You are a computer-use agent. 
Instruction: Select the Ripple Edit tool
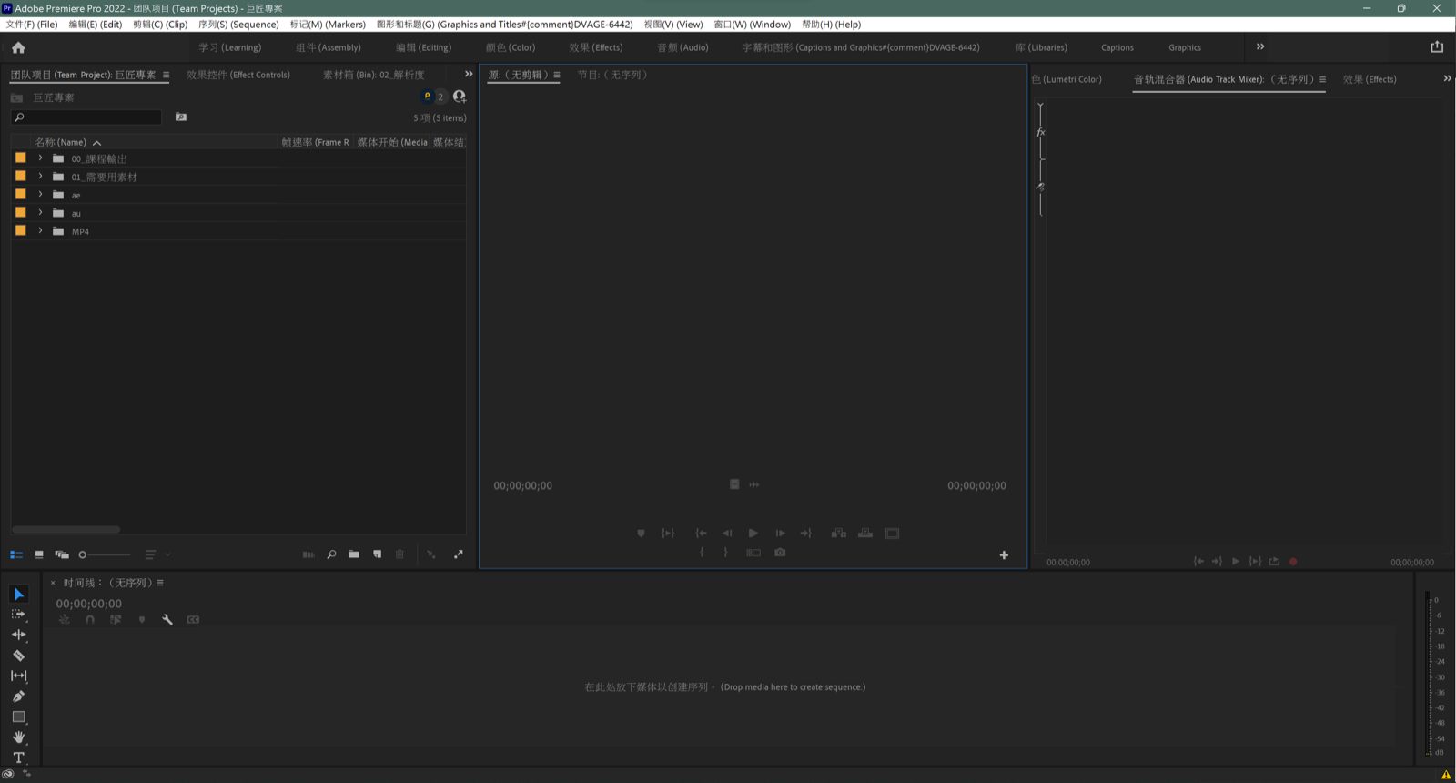pyautogui.click(x=18, y=635)
